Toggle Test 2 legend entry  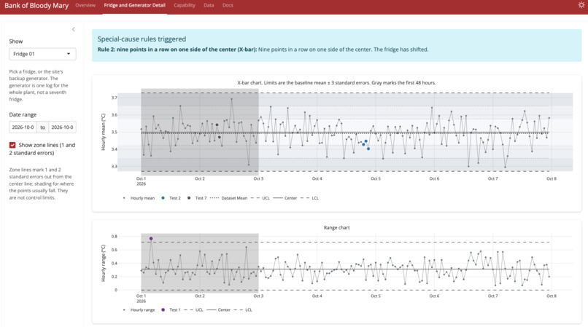coord(171,198)
